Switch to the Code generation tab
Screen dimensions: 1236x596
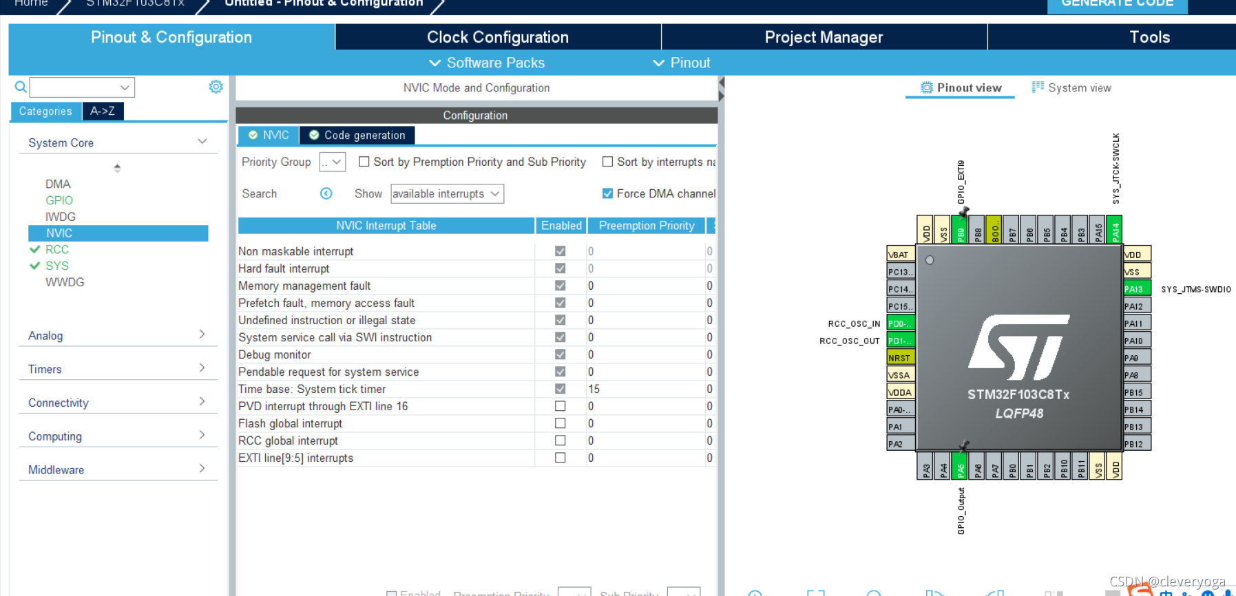coord(357,135)
